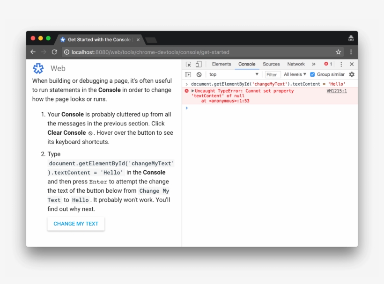Click the bookmark star in address bar
Image resolution: width=384 pixels, height=284 pixels.
[338, 52]
